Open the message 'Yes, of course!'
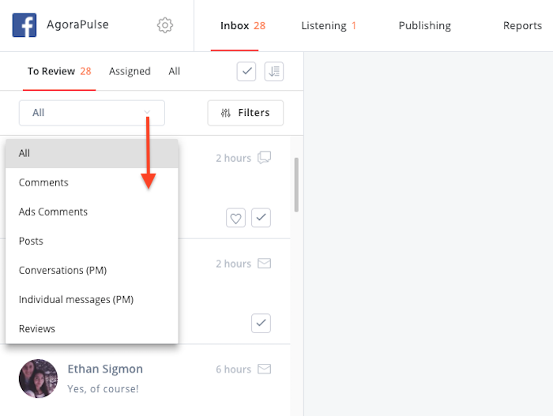553x416 pixels. tap(103, 389)
